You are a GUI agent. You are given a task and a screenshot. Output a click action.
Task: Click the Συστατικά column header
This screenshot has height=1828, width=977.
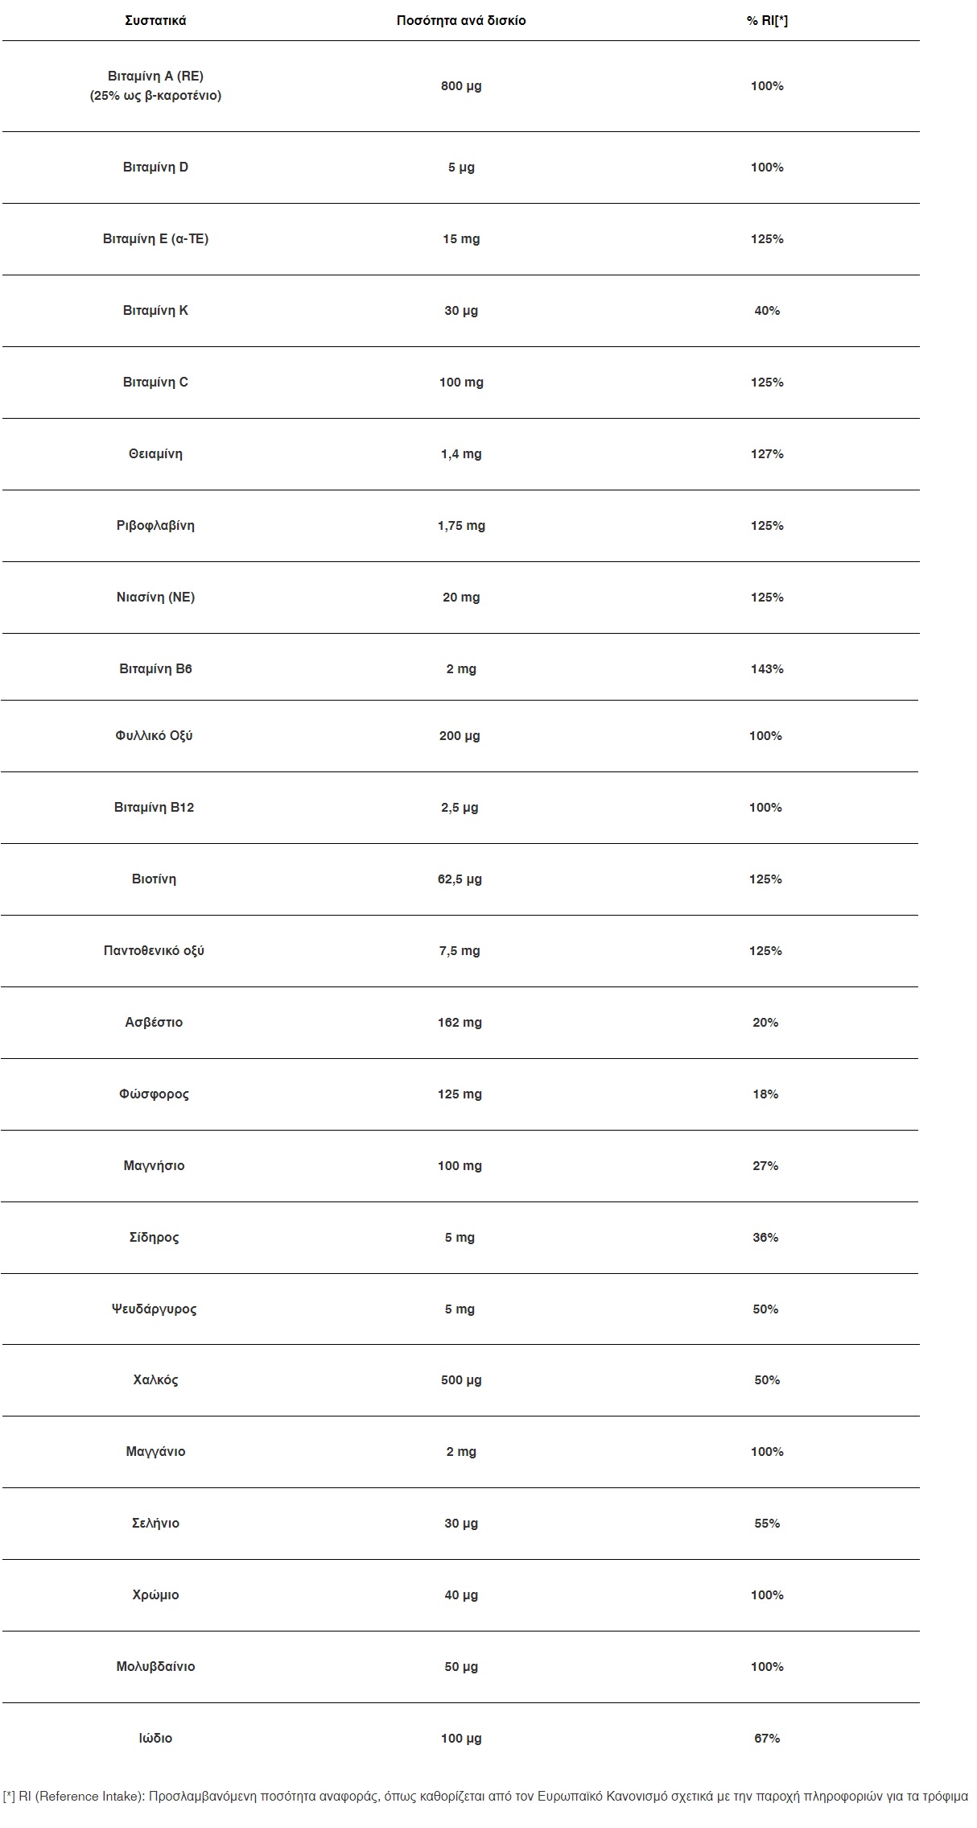[155, 21]
